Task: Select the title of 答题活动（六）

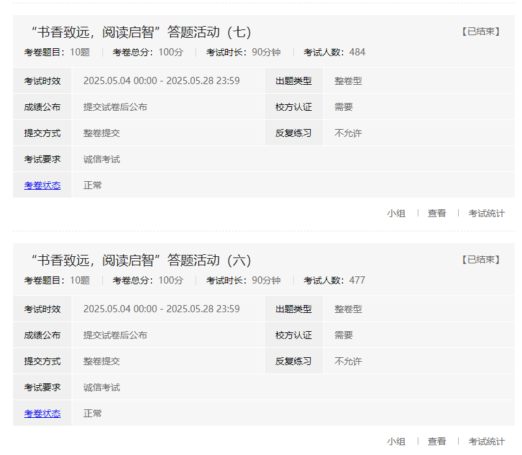Action: click(141, 261)
